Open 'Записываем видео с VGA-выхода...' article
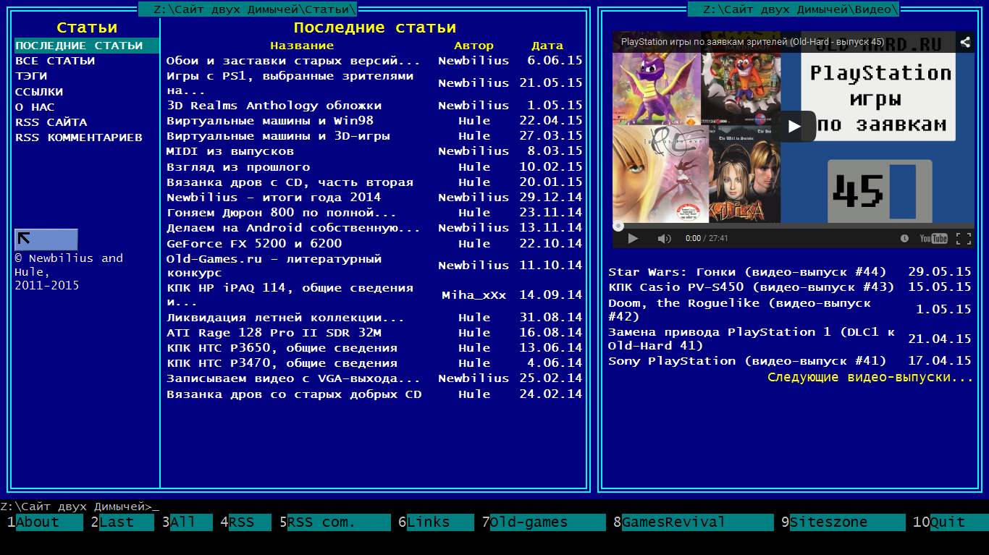The width and height of the screenshot is (989, 555). click(x=293, y=378)
